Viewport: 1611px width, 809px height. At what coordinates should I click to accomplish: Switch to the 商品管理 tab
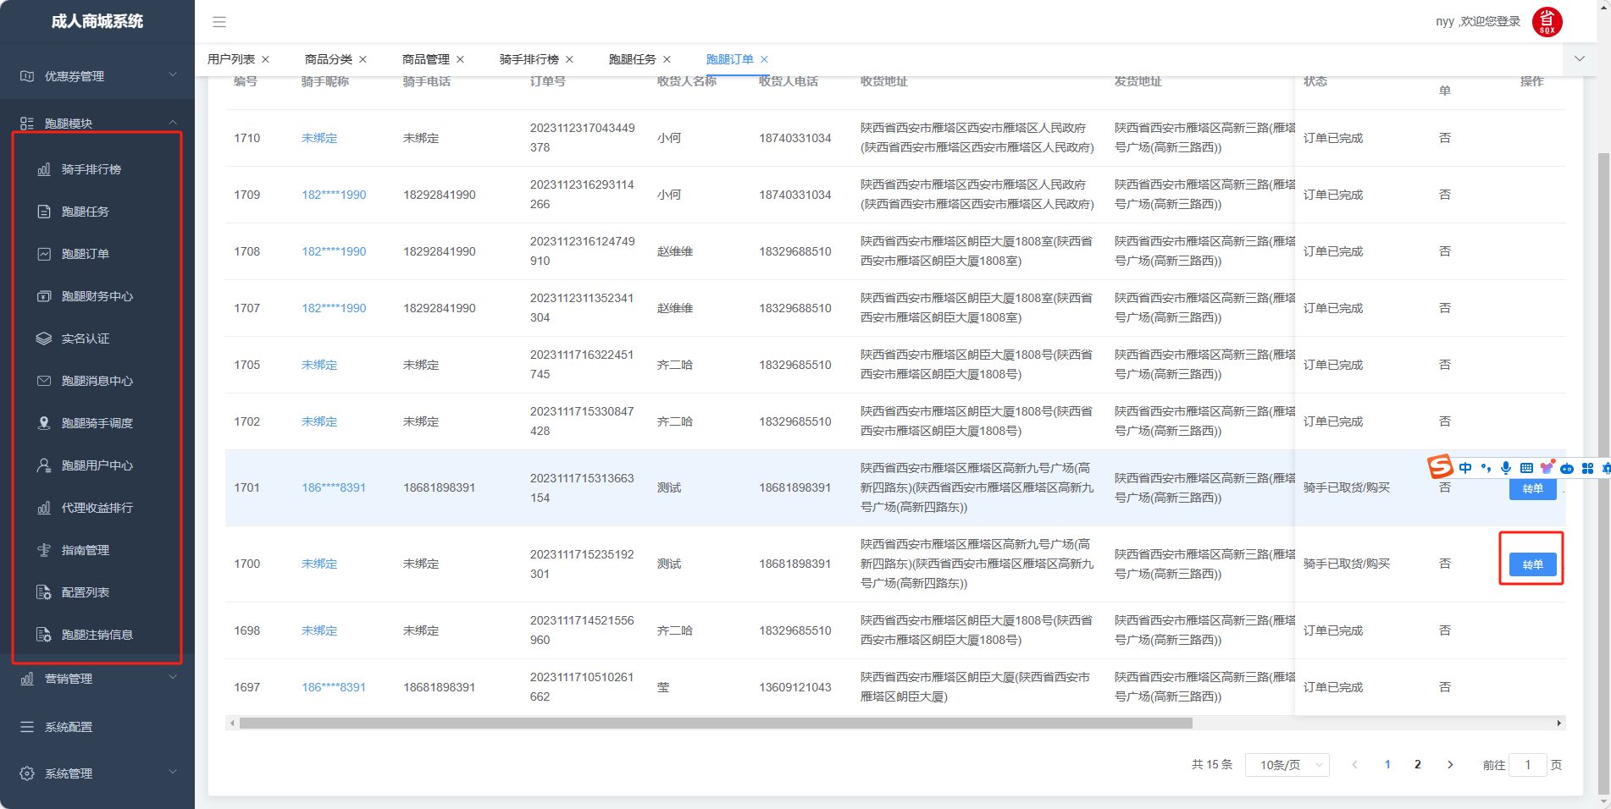pos(425,59)
